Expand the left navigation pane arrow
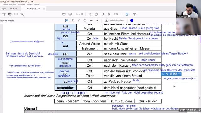This screenshot has width=201, height=113. [2, 68]
